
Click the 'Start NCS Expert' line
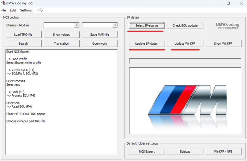tap(18, 52)
